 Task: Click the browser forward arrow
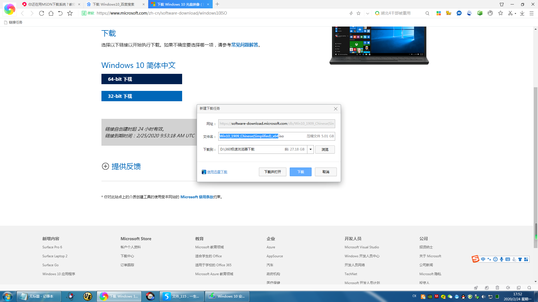[32, 13]
